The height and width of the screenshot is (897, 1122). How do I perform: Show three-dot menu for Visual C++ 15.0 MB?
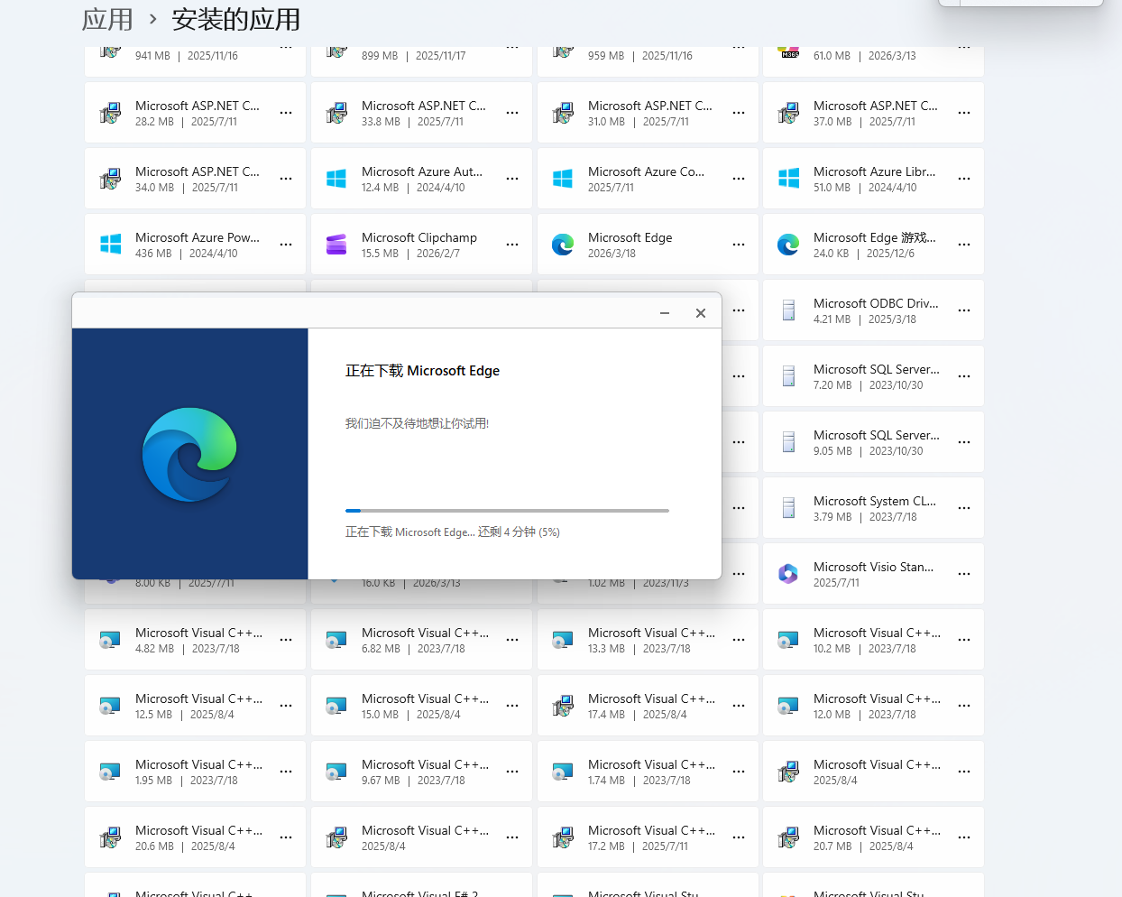point(512,706)
